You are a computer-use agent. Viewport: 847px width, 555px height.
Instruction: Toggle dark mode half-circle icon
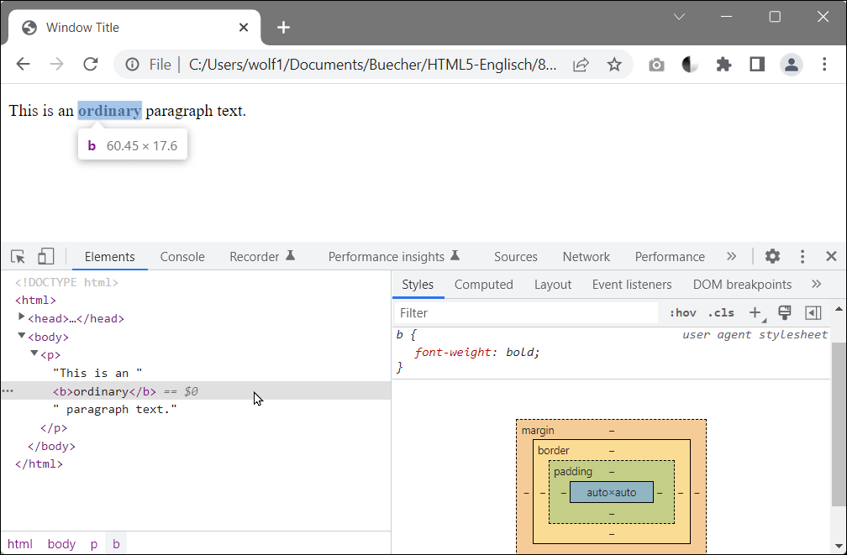(x=690, y=64)
